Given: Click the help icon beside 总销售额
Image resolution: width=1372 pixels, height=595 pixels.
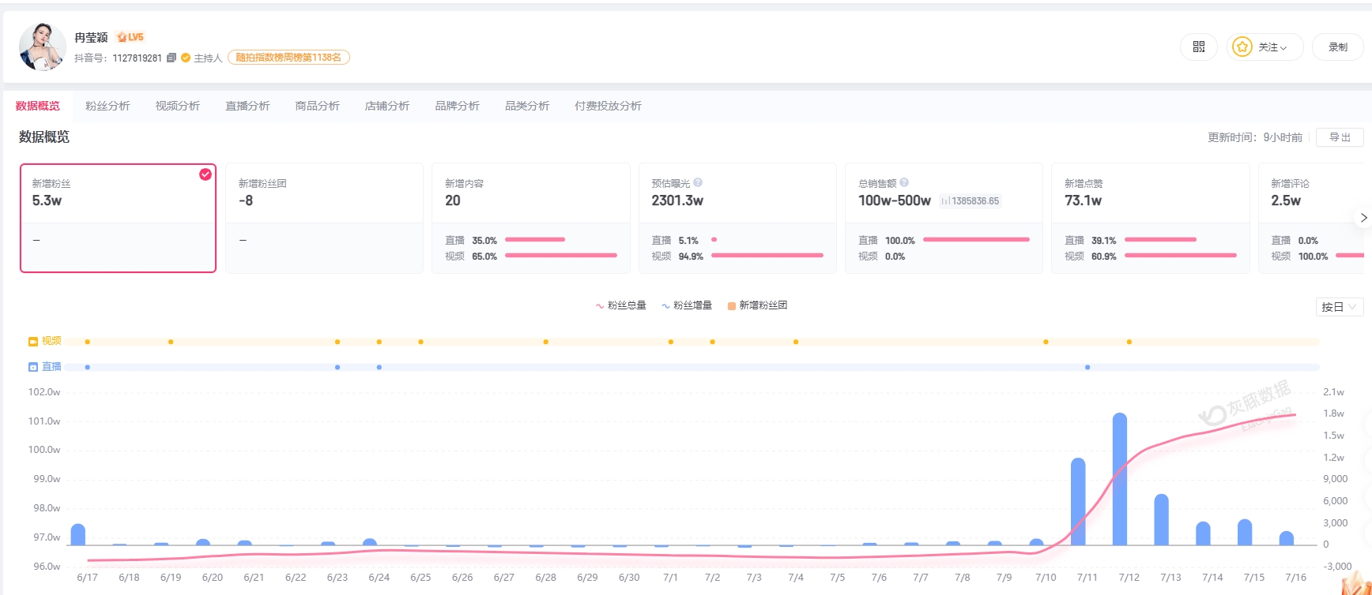Looking at the screenshot, I should 904,182.
